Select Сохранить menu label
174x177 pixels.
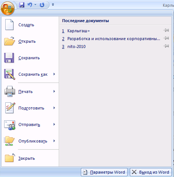click(x=29, y=58)
